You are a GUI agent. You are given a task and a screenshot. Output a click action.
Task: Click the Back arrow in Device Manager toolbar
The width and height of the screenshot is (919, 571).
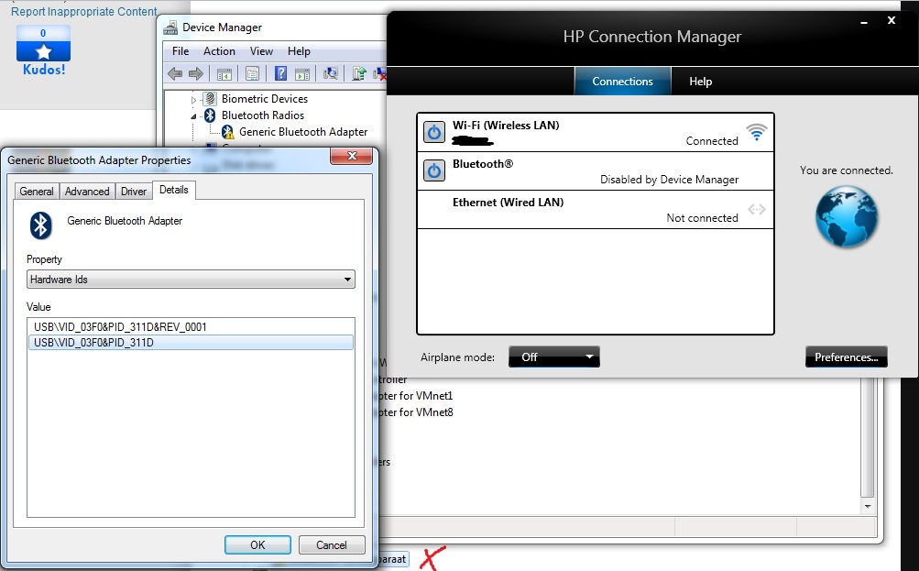click(175, 74)
